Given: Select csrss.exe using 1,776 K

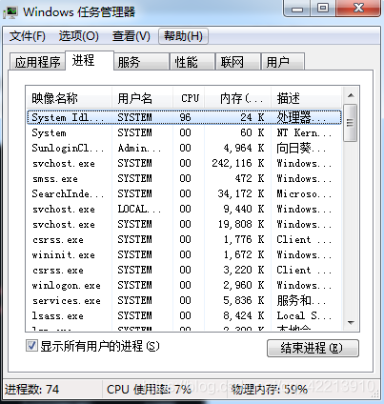Looking at the screenshot, I should coord(184,239).
